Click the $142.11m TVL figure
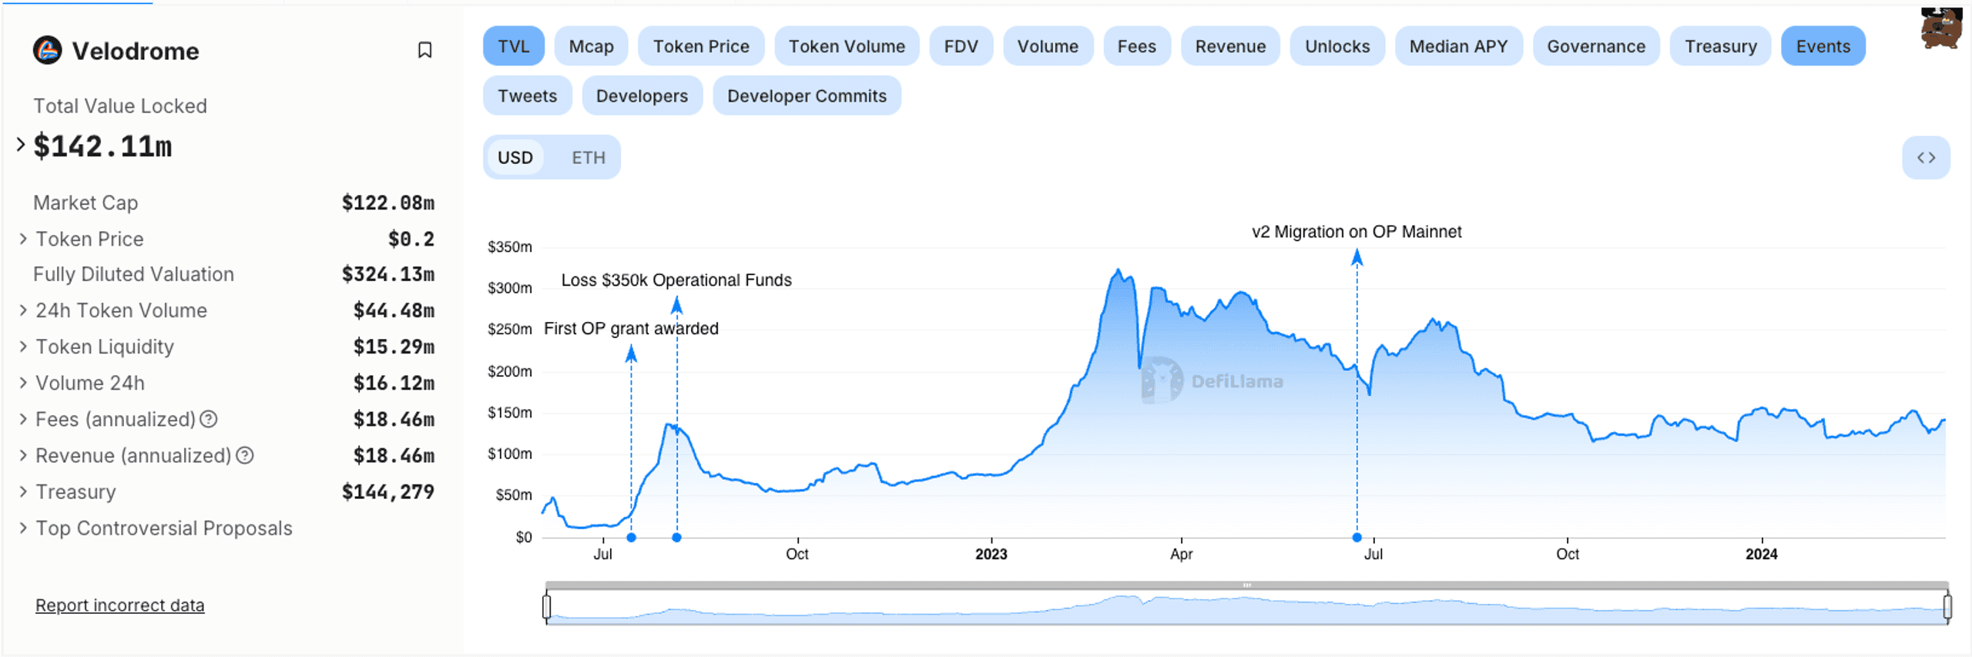 click(x=102, y=146)
